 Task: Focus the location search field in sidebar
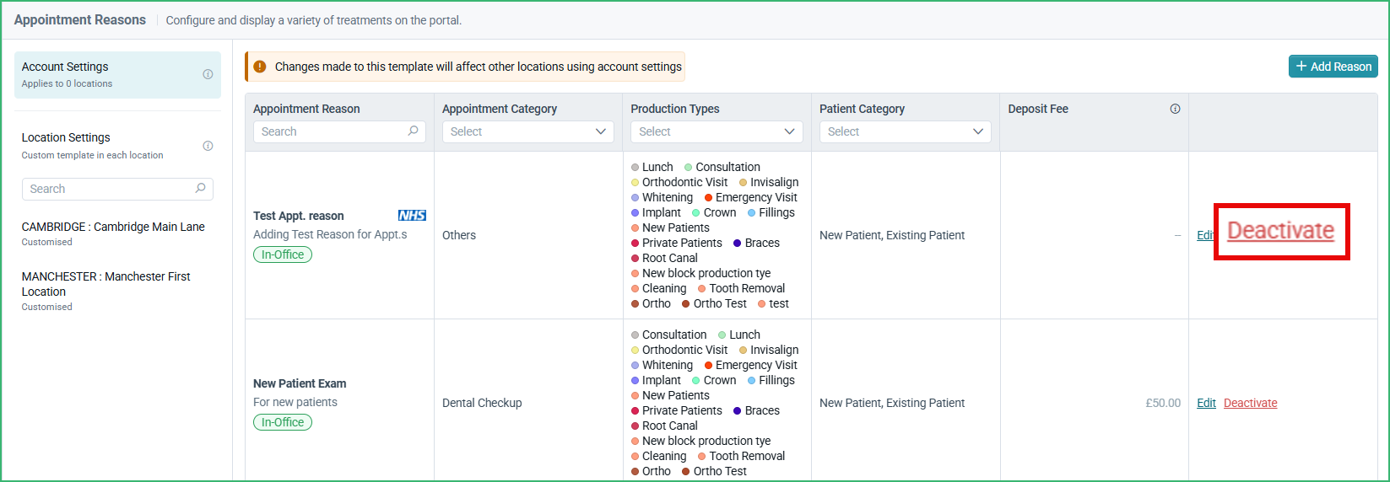pos(117,189)
